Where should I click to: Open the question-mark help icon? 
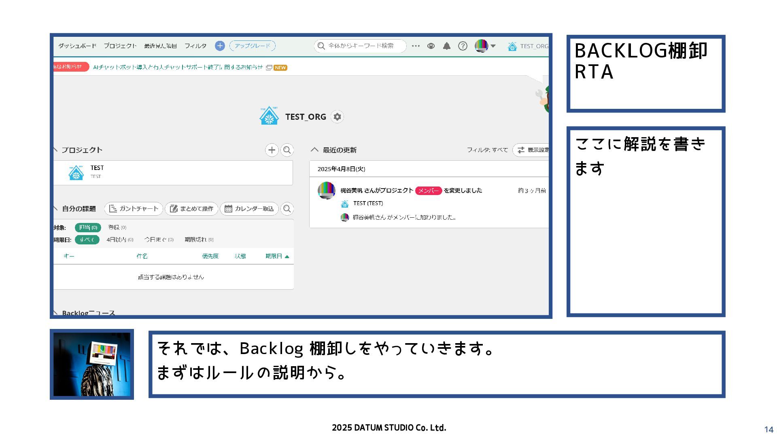(x=463, y=46)
